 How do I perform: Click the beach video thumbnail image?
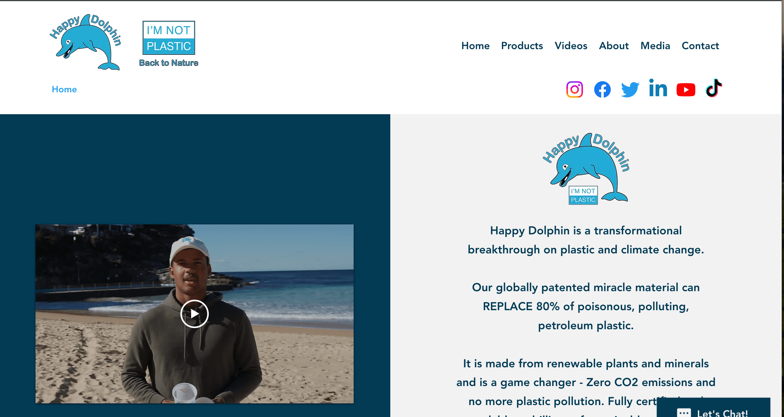194,314
